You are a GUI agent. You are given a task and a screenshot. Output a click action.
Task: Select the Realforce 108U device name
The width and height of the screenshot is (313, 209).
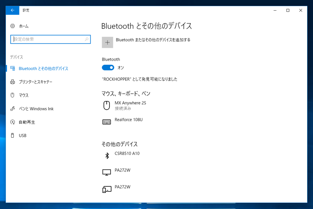pos(128,120)
